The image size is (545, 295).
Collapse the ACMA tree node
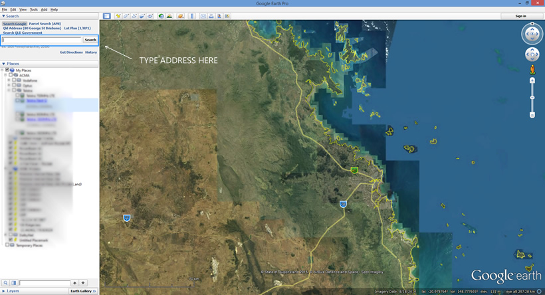tap(5, 75)
